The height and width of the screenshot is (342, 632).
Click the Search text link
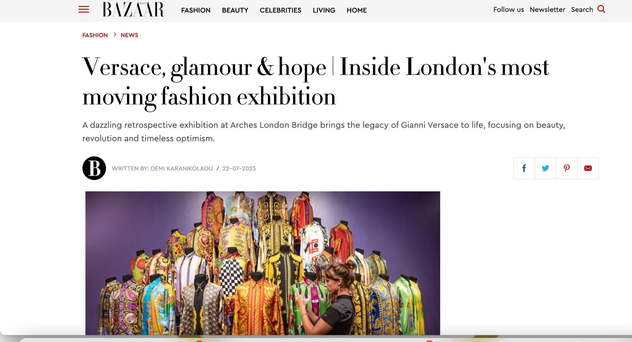tap(582, 10)
